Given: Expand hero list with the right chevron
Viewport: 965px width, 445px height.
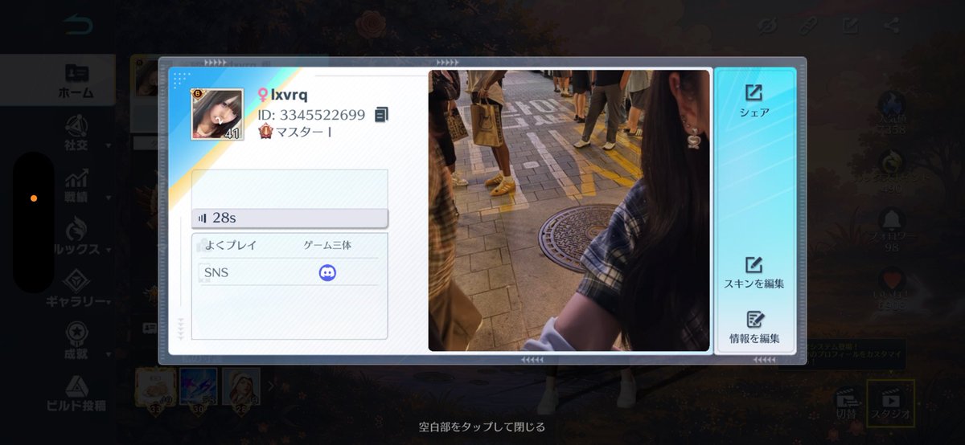Looking at the screenshot, I should 271,386.
